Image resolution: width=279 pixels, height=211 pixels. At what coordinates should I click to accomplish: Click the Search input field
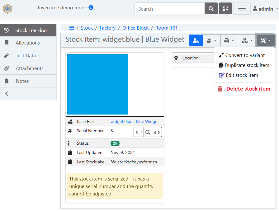169,8
